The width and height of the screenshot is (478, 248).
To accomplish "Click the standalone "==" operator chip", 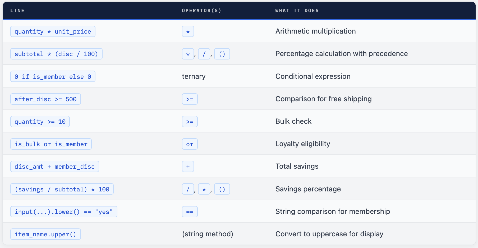I will [x=190, y=212].
